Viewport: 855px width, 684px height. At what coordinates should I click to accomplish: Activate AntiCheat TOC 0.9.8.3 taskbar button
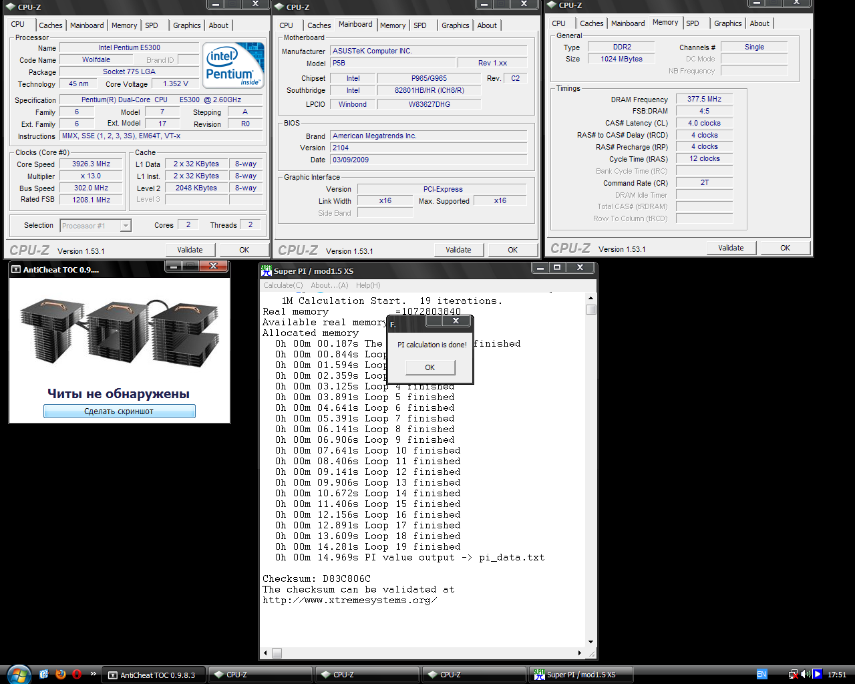click(154, 675)
